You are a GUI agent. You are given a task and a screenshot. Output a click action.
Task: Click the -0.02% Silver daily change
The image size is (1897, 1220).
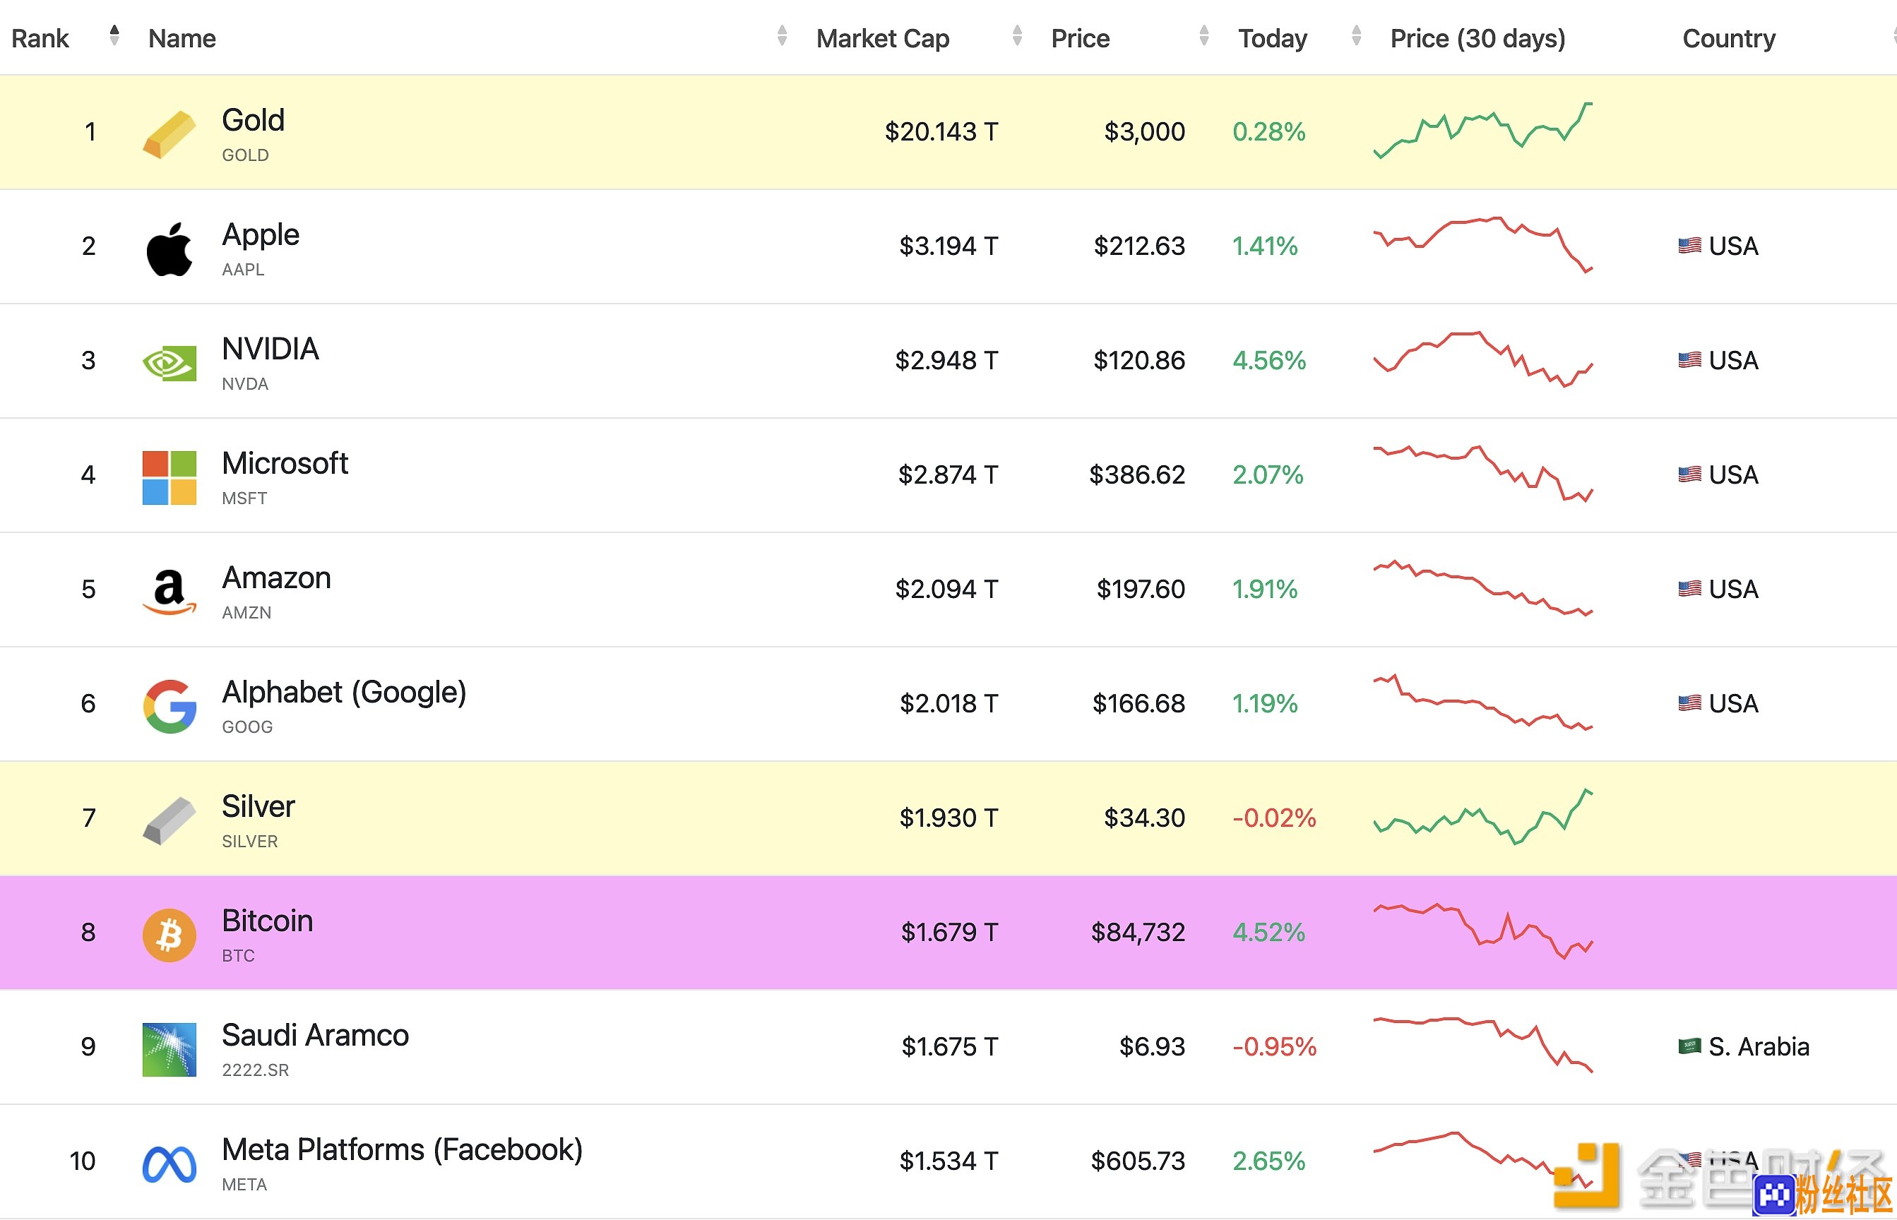click(x=1273, y=818)
